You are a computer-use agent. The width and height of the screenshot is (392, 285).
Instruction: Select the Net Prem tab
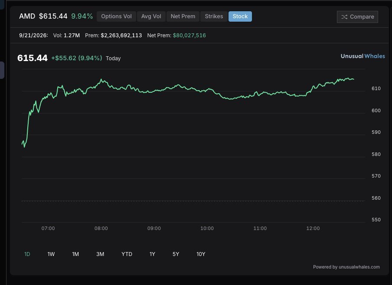coord(183,16)
